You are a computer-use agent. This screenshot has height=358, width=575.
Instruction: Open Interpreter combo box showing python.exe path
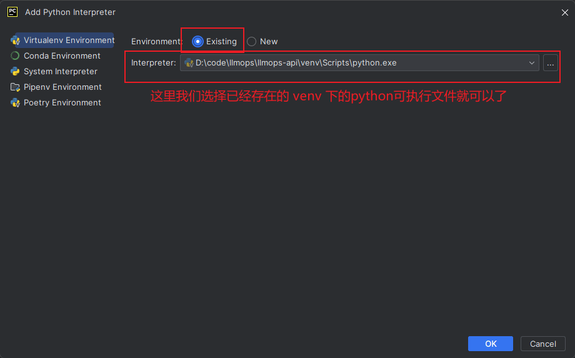click(x=356, y=62)
